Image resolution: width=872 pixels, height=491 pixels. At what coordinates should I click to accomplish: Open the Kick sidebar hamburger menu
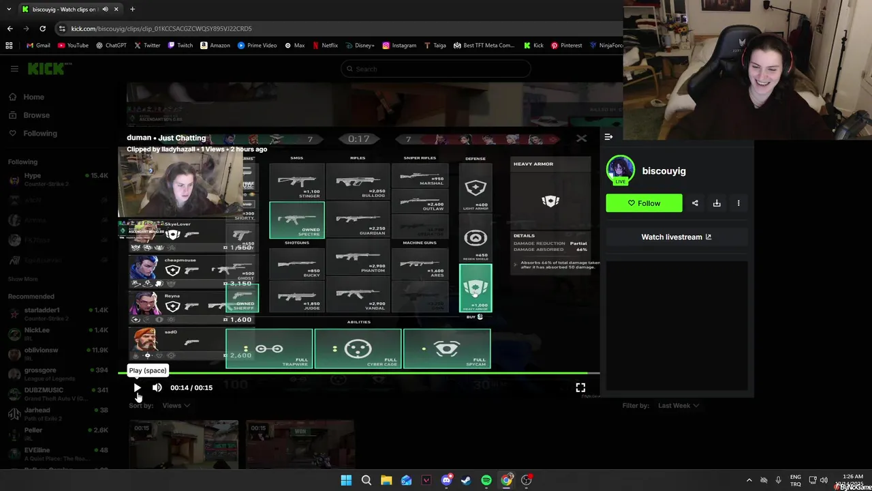tap(14, 69)
